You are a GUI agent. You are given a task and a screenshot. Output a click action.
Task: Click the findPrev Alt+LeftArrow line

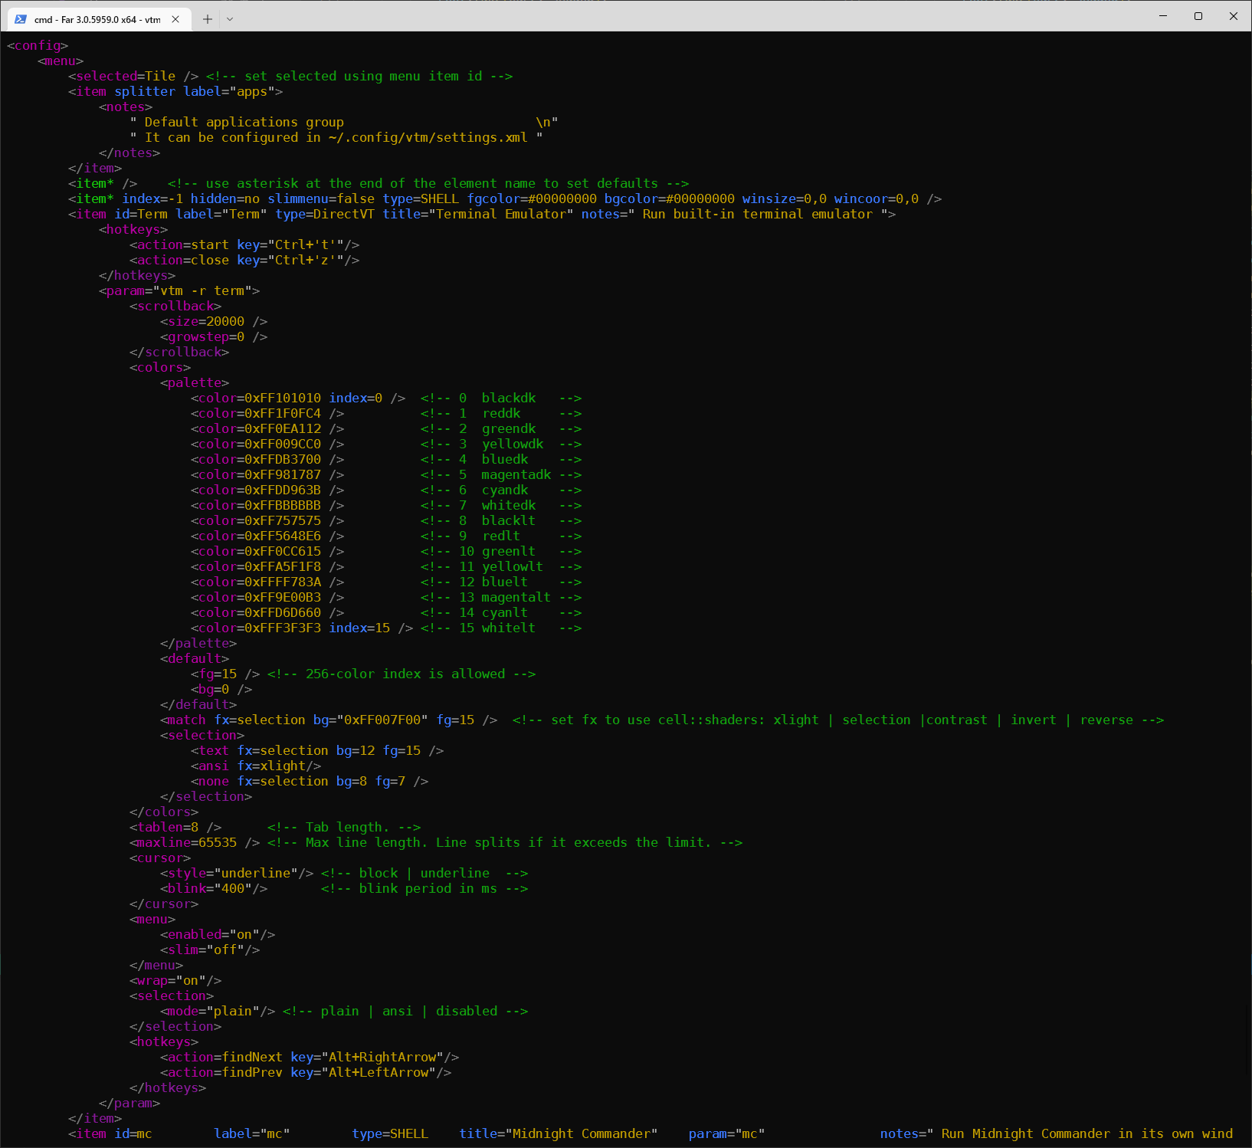pyautogui.click(x=306, y=1073)
